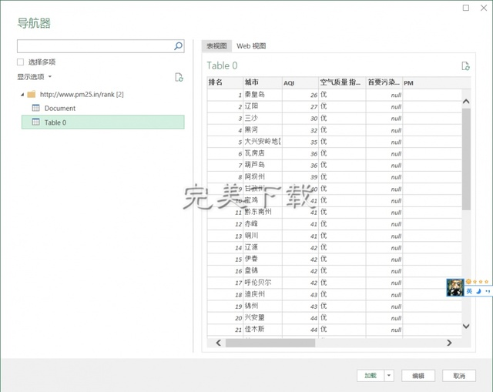Image resolution: width=493 pixels, height=392 pixels.
Task: Click the 葫芦岛 city cell
Action: click(263, 165)
